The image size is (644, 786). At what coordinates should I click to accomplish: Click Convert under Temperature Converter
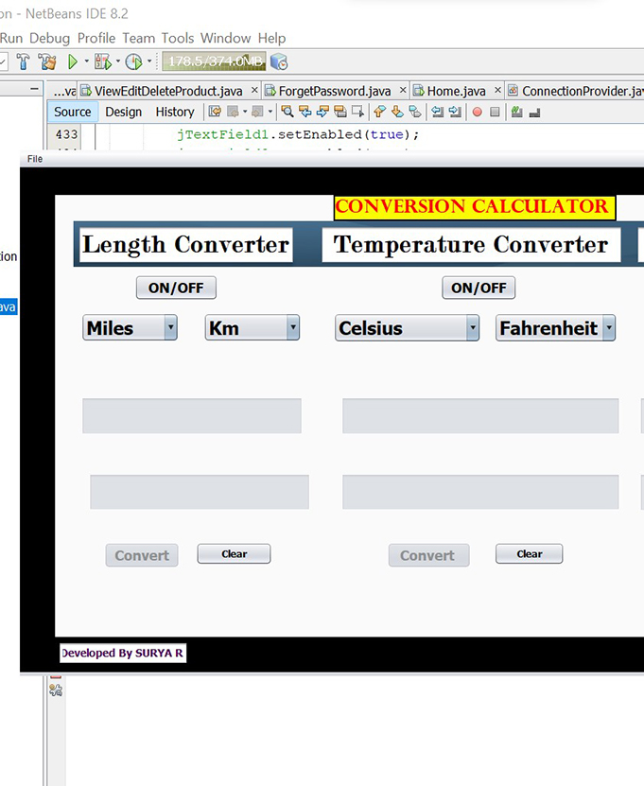pyautogui.click(x=429, y=555)
